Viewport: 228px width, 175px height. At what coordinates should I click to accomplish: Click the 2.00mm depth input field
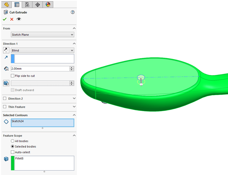[x=40, y=69]
